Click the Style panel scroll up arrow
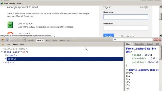 160,47
